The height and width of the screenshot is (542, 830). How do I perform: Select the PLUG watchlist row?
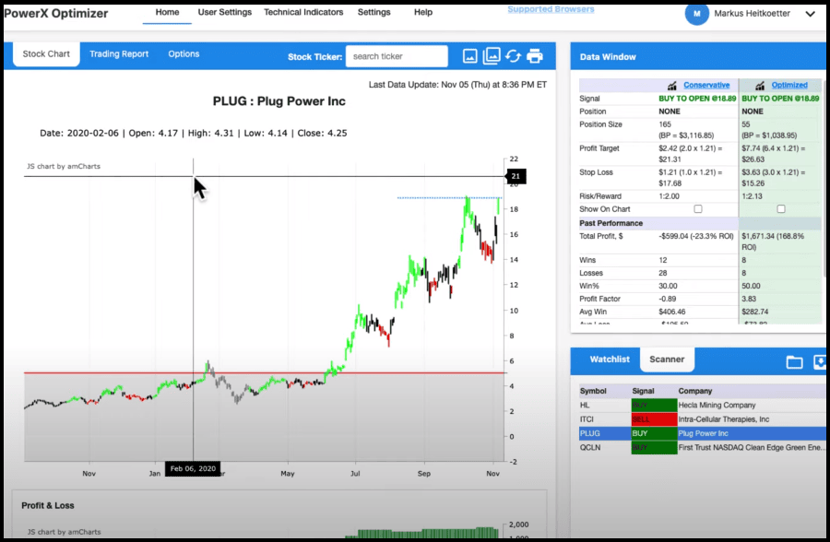702,433
